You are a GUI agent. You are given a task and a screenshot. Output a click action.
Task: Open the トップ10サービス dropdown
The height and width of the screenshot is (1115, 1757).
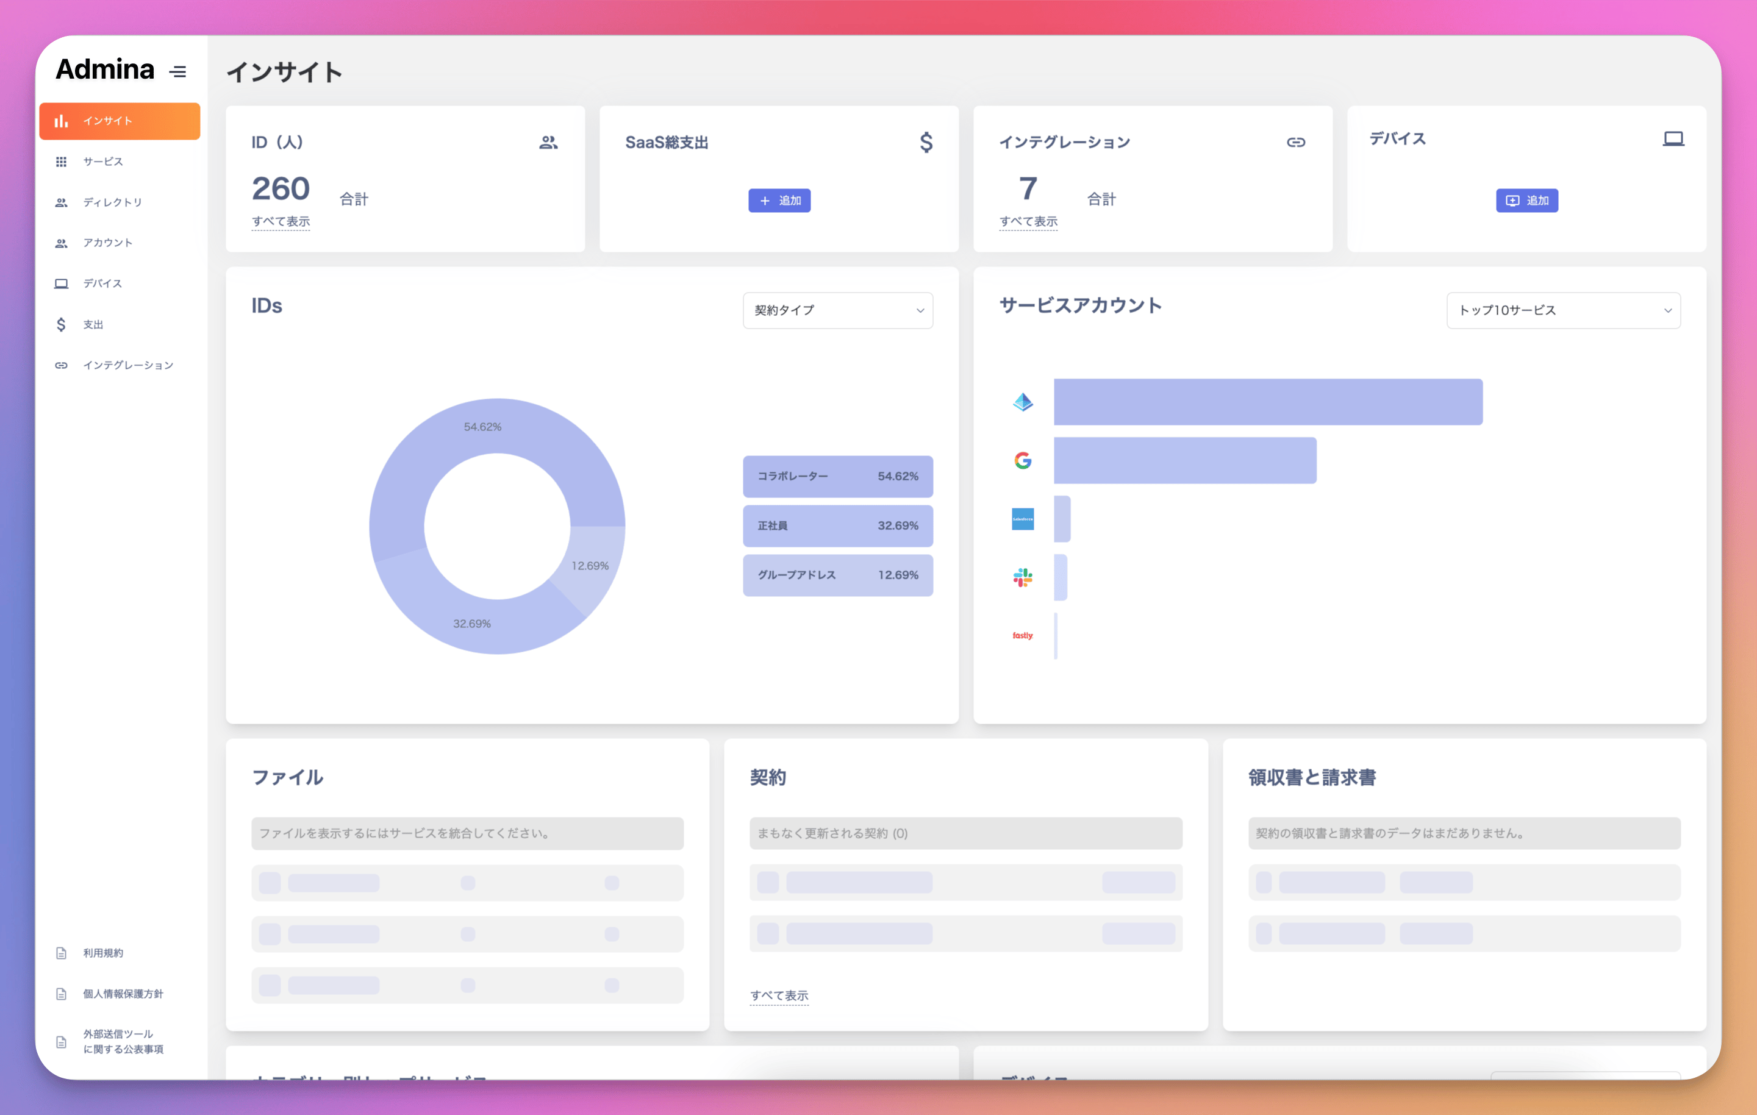[1564, 311]
